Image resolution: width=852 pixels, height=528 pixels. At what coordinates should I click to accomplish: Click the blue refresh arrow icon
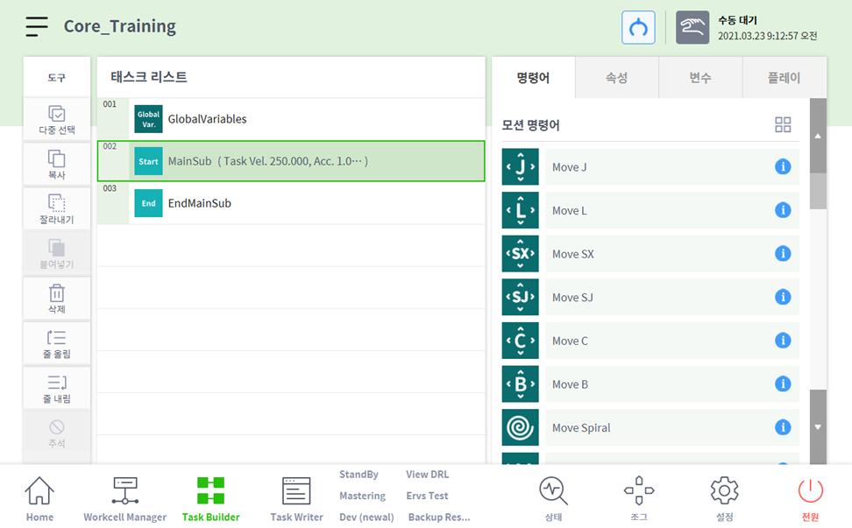pos(638,27)
